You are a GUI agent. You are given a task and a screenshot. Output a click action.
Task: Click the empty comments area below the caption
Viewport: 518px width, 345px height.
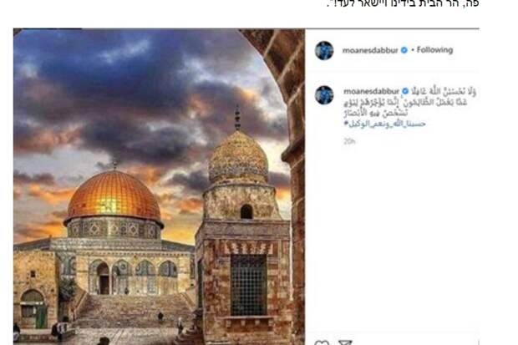point(392,238)
